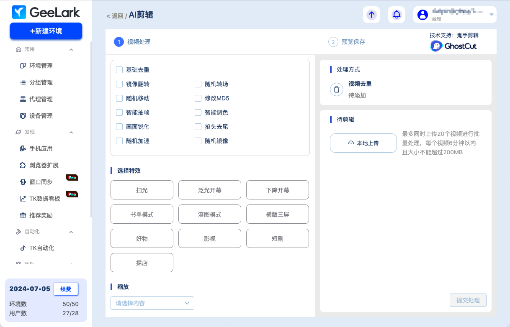Click the 本地上传 button
The width and height of the screenshot is (510, 327).
click(363, 143)
